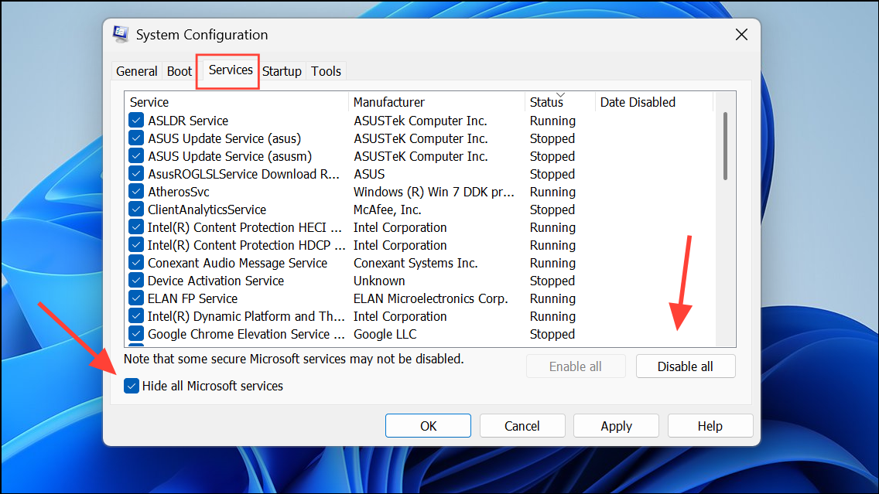Toggle the AtherosSvc checkbox
879x494 pixels.
point(136,191)
